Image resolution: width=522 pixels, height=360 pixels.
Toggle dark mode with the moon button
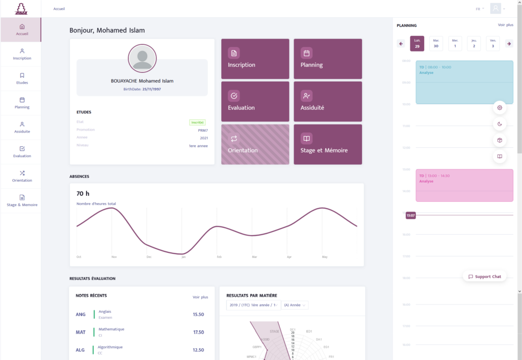pyautogui.click(x=500, y=124)
